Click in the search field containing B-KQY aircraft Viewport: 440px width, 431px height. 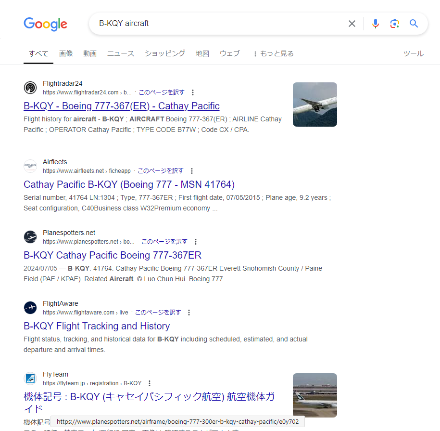click(219, 24)
